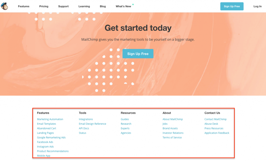Click the footer 'Contact Us' column heading
The height and width of the screenshot is (161, 266).
(x=212, y=113)
